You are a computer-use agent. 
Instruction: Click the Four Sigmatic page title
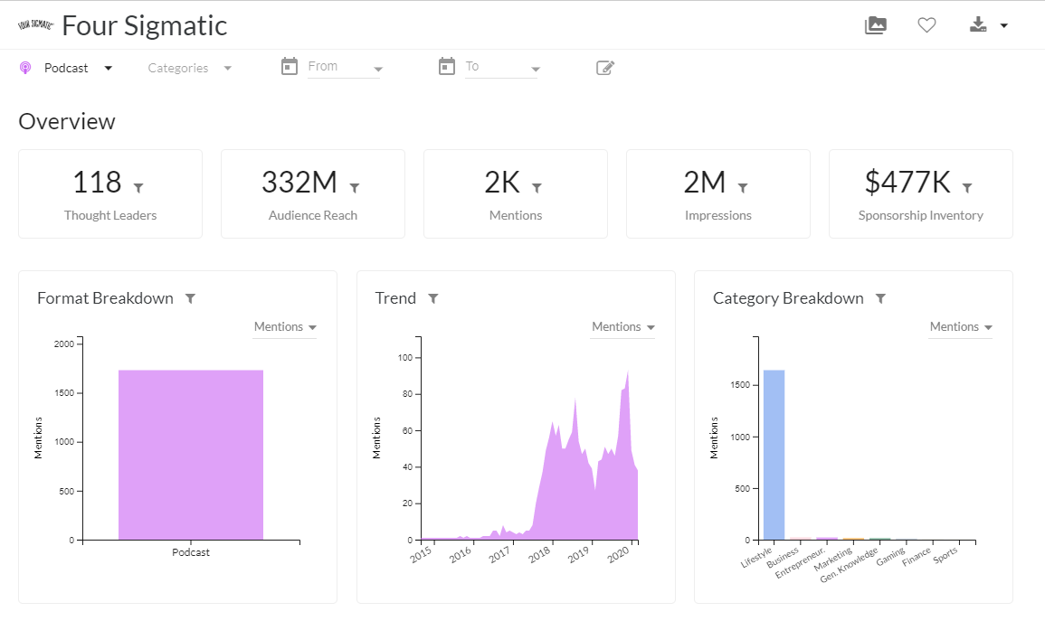tap(145, 26)
